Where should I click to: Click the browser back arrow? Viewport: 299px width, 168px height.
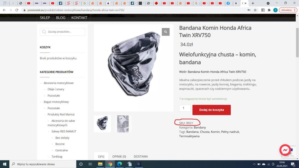(4, 10)
